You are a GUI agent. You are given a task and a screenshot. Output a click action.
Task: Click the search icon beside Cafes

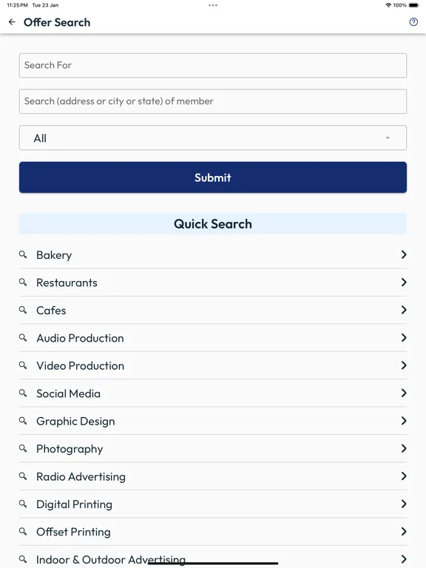pyautogui.click(x=23, y=310)
